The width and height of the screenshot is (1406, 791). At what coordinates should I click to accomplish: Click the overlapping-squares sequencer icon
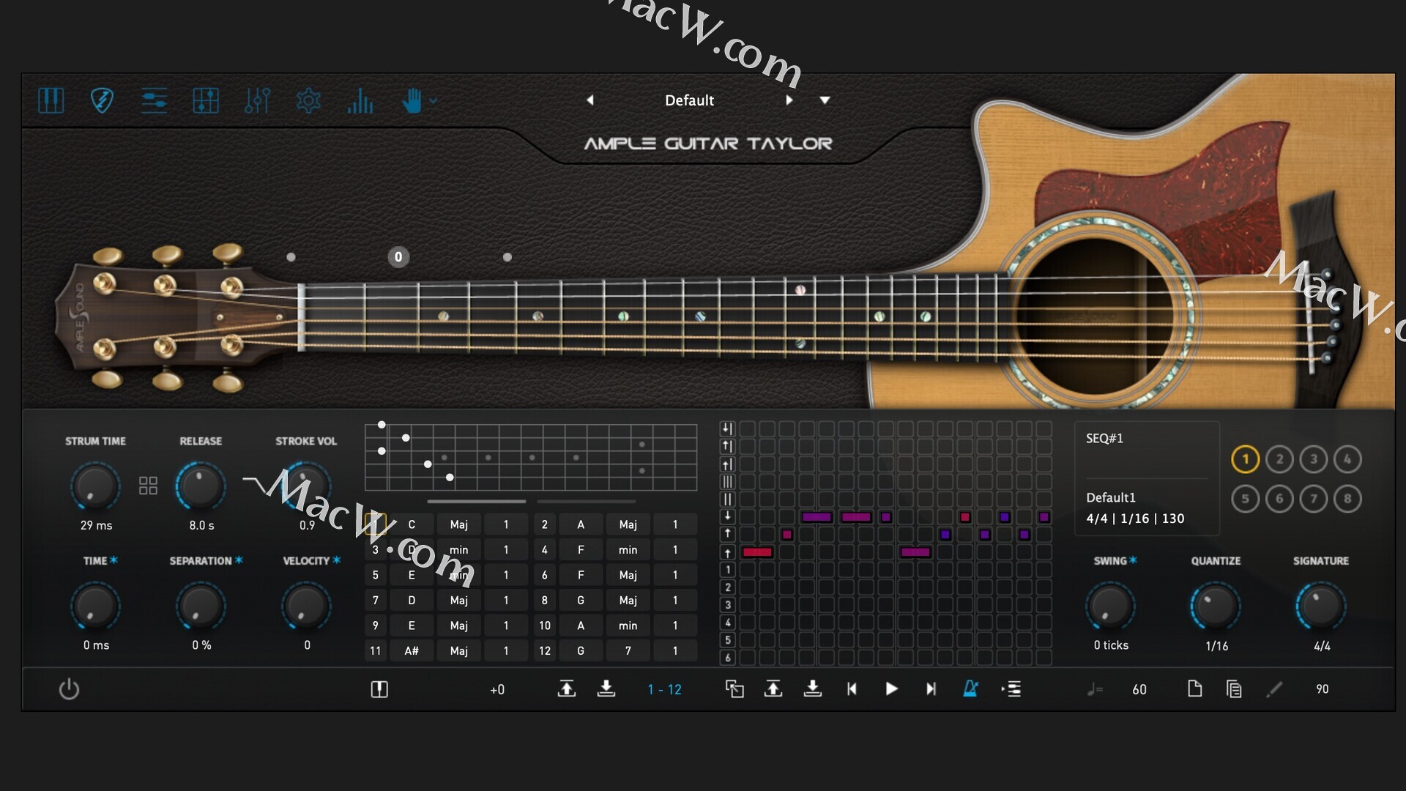click(734, 688)
